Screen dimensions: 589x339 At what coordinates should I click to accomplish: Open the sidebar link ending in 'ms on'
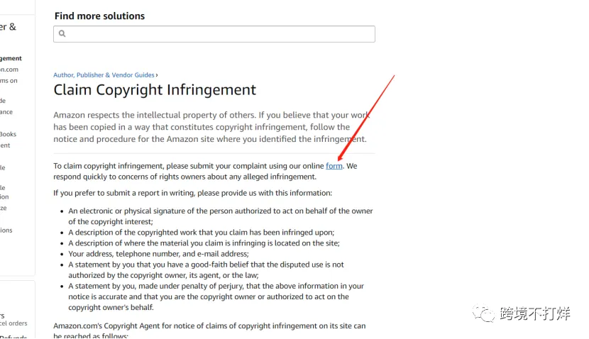click(x=9, y=81)
